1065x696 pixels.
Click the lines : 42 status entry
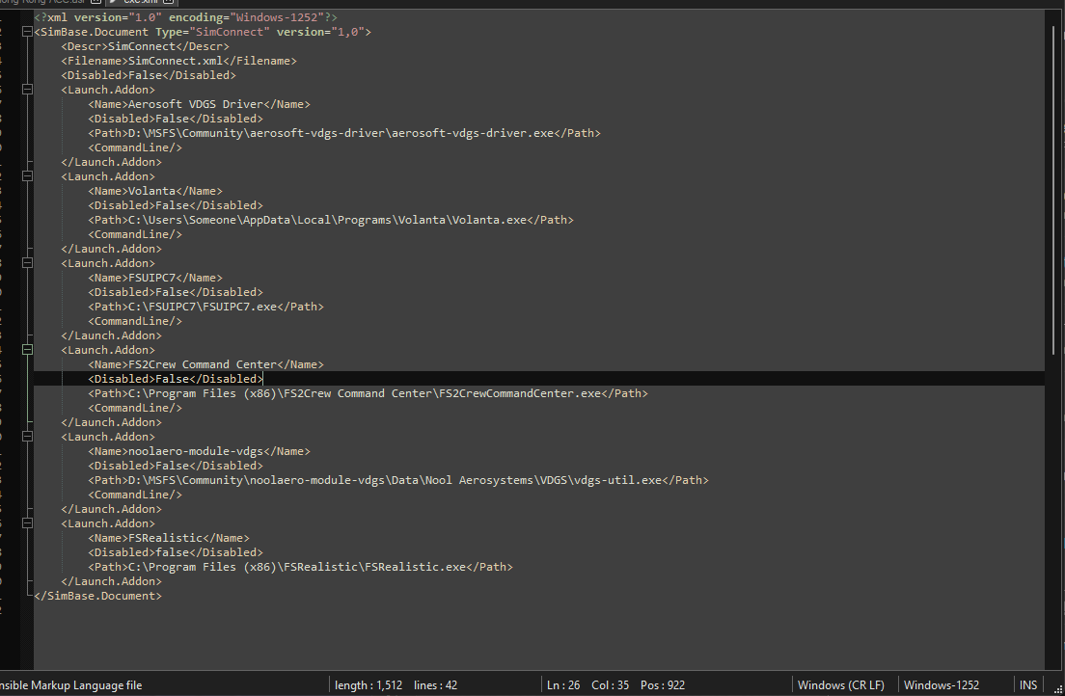tap(435, 685)
